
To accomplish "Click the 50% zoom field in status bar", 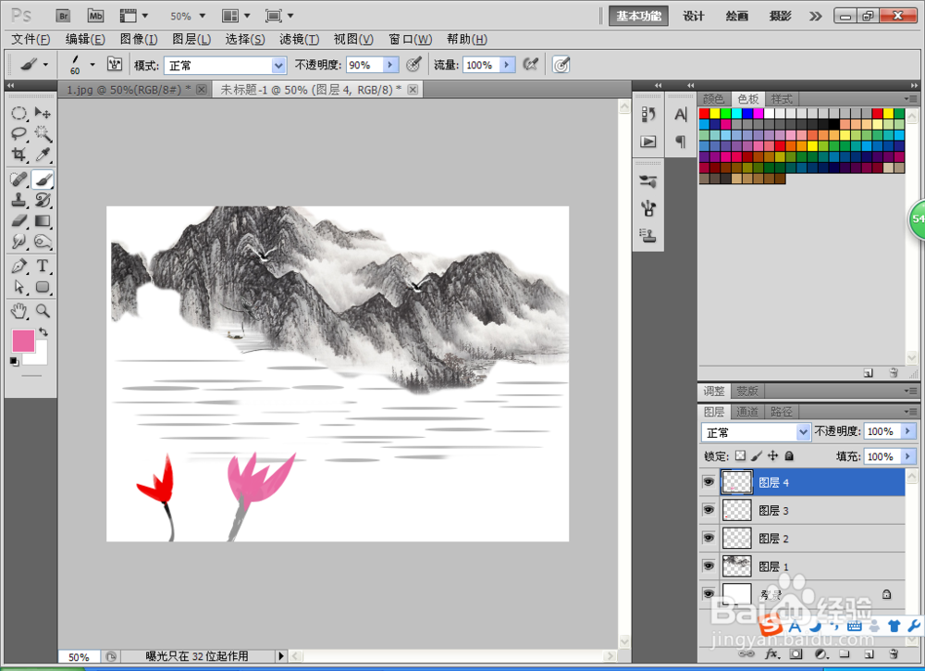I will click(x=78, y=656).
